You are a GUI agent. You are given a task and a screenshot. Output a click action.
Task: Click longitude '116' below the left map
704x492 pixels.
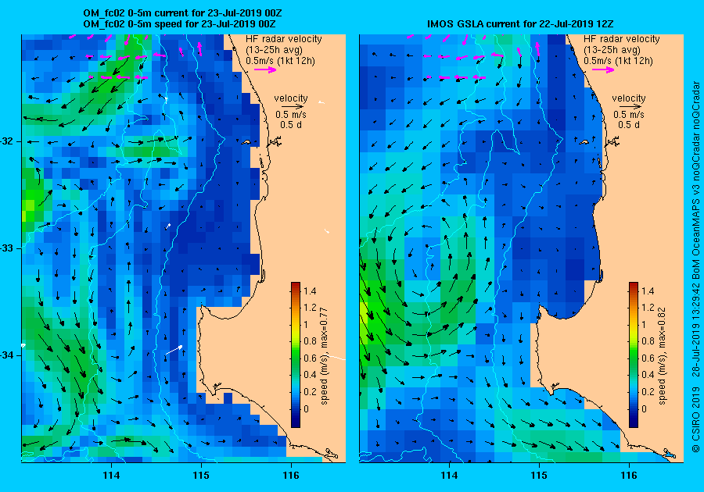point(291,476)
